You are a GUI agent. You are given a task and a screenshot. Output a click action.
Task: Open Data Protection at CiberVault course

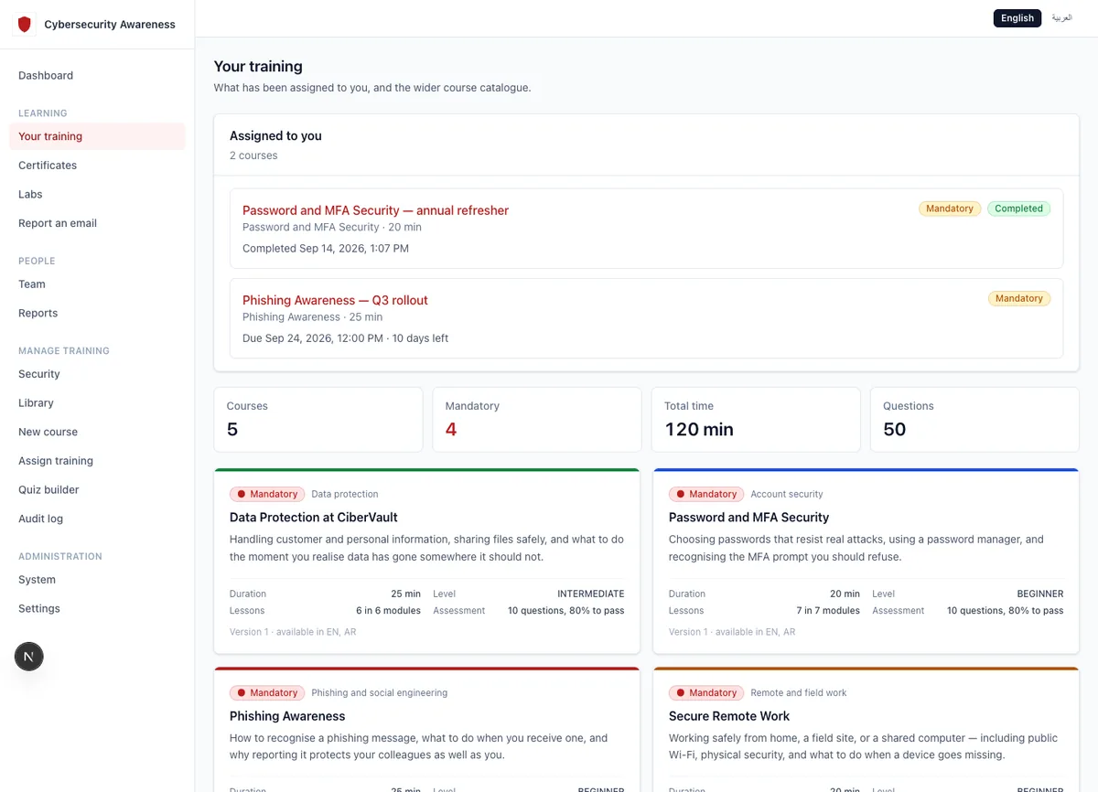[x=314, y=518]
